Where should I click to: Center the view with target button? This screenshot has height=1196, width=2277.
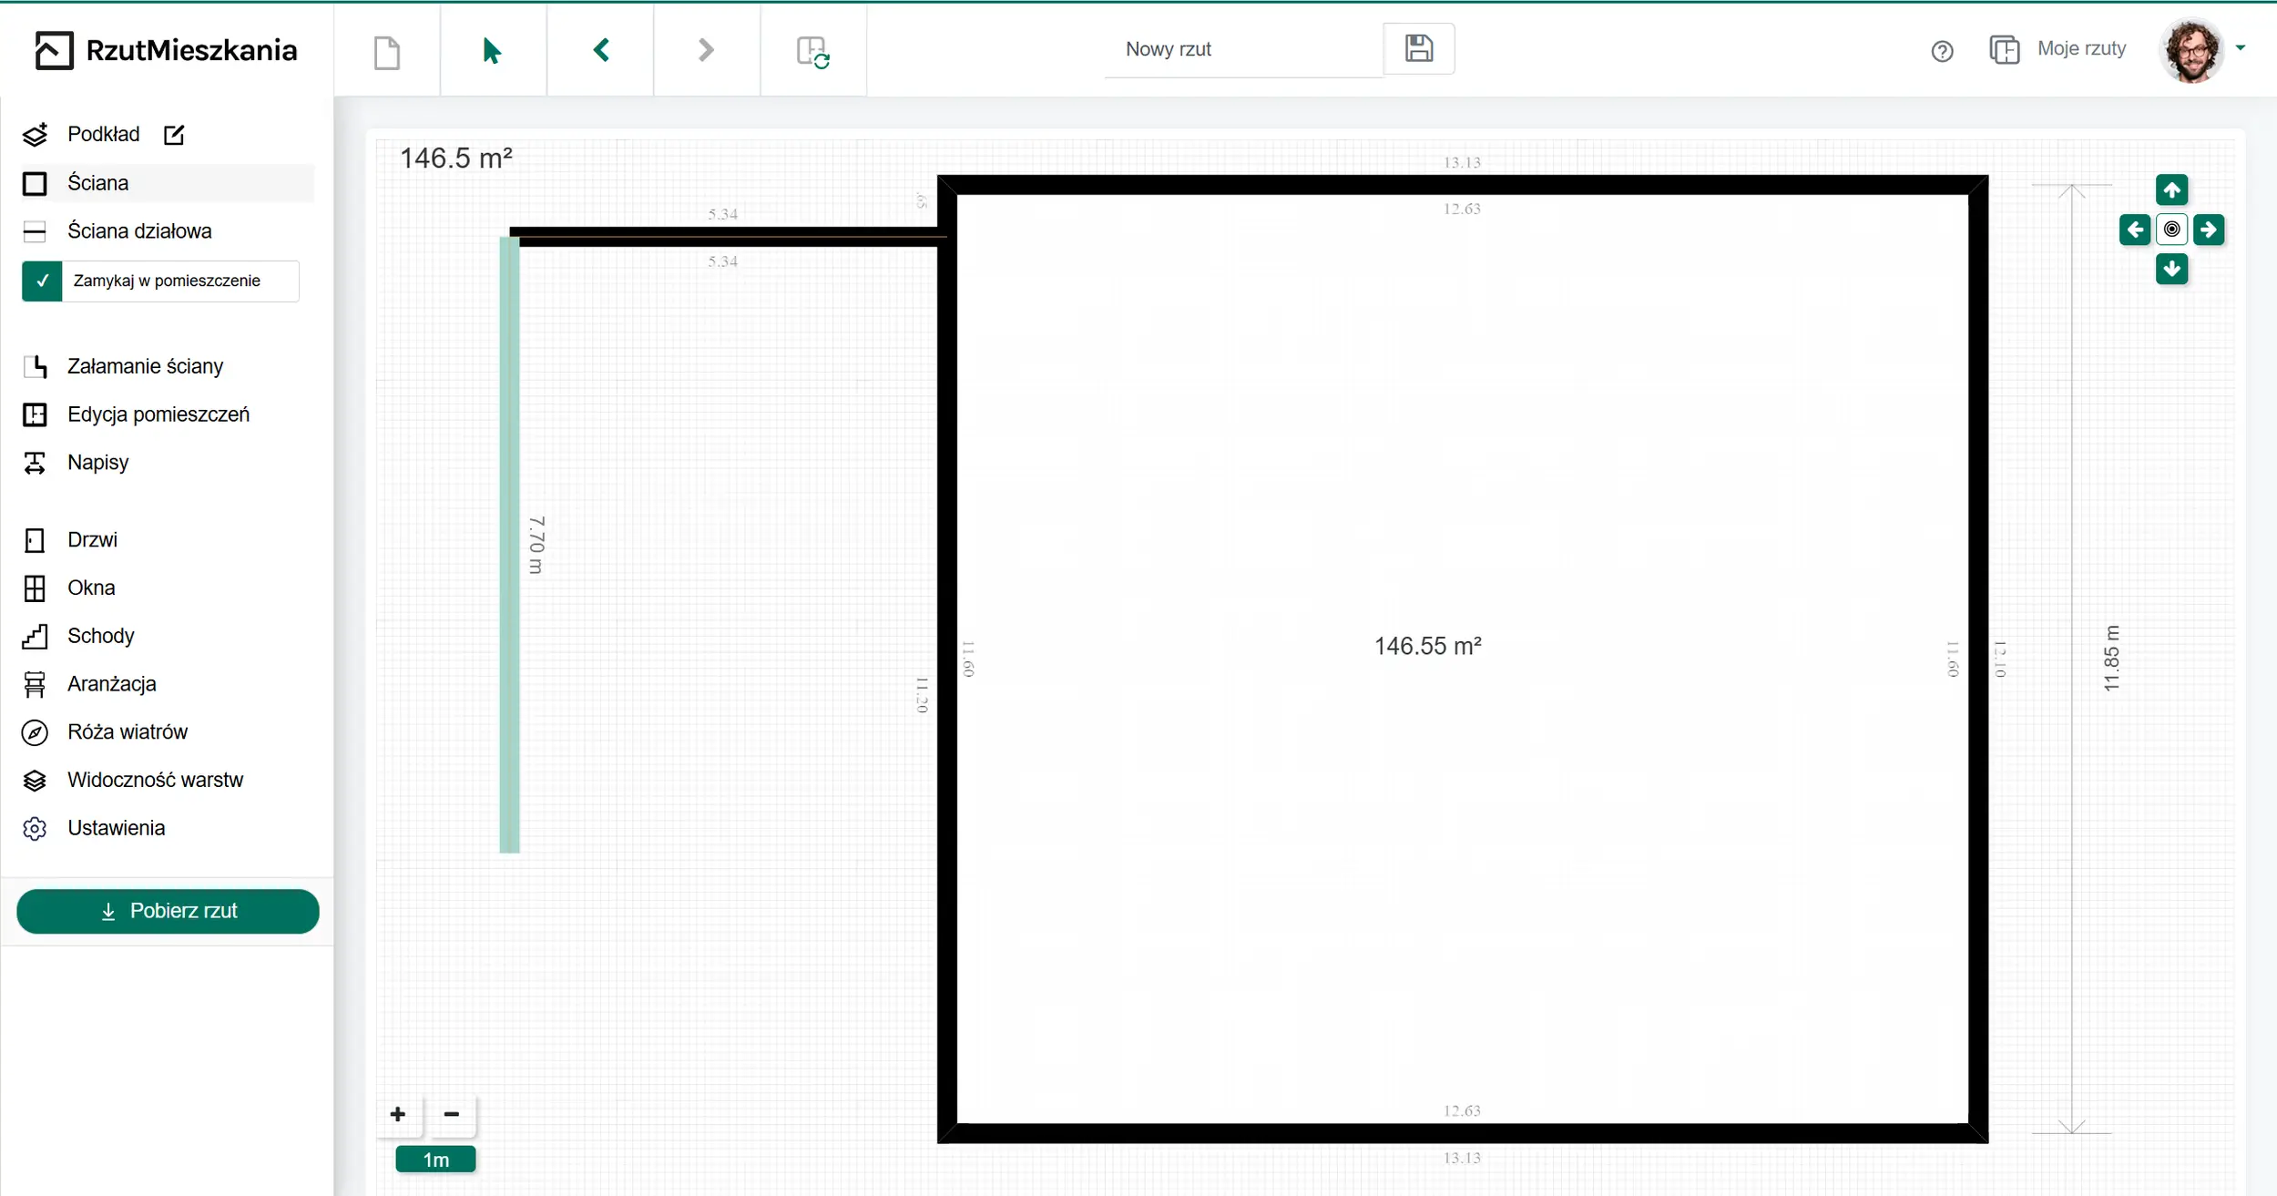(2171, 230)
